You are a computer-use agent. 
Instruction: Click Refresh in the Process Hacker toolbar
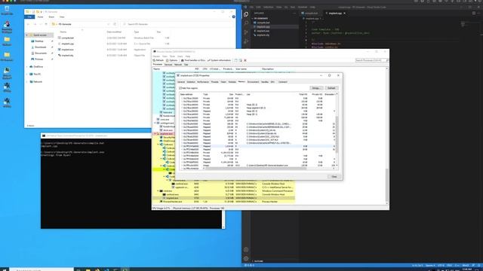[158, 60]
